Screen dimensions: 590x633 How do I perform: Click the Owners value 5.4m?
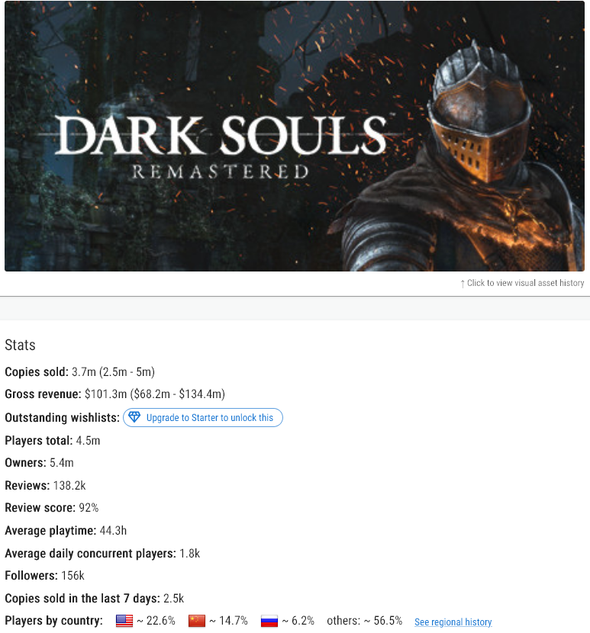(61, 463)
